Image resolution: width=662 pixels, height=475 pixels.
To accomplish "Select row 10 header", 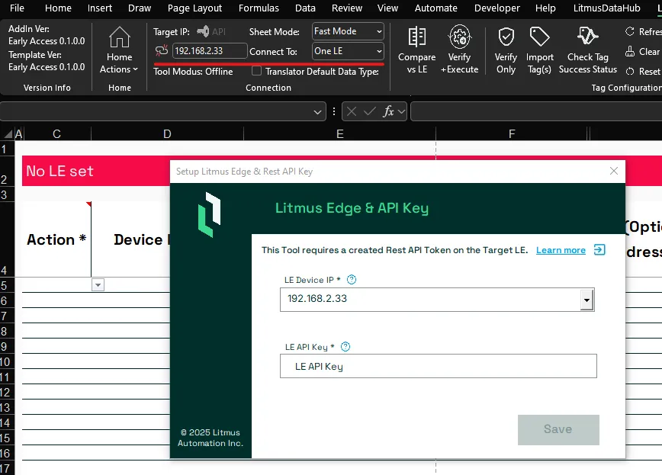I will 6,362.
